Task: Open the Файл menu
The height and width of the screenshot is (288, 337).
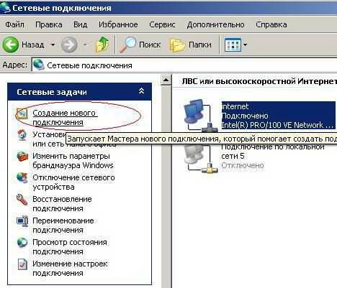Action: click(14, 24)
